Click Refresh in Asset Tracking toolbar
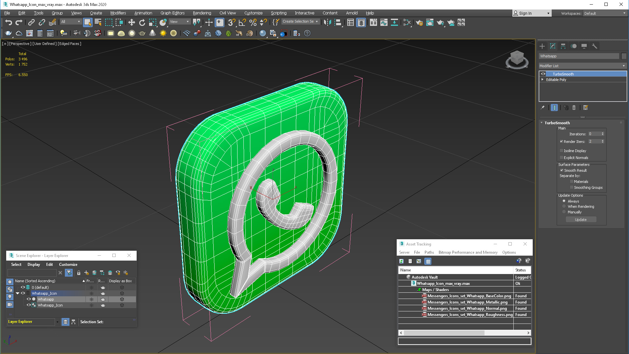 pos(401,261)
